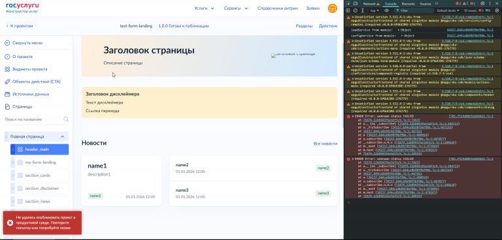Screen dimensions: 502x240
Task: Click the drag handle of Главная страница
Action: [6, 136]
